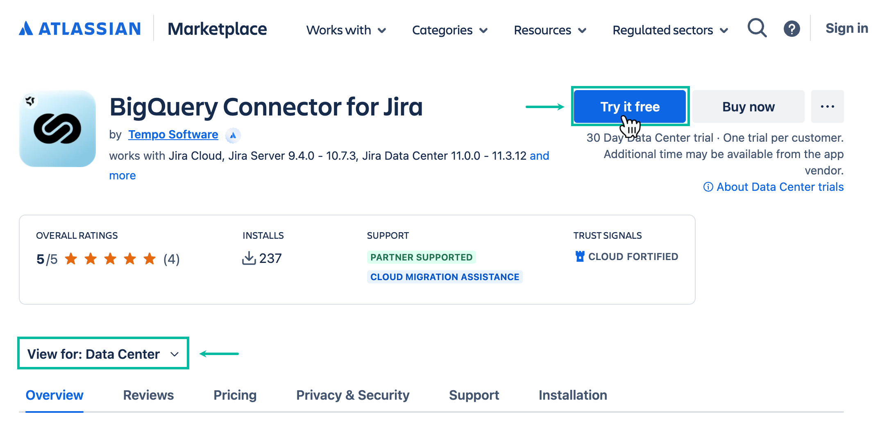Click the Try it free button
The width and height of the screenshot is (880, 439).
pos(630,106)
